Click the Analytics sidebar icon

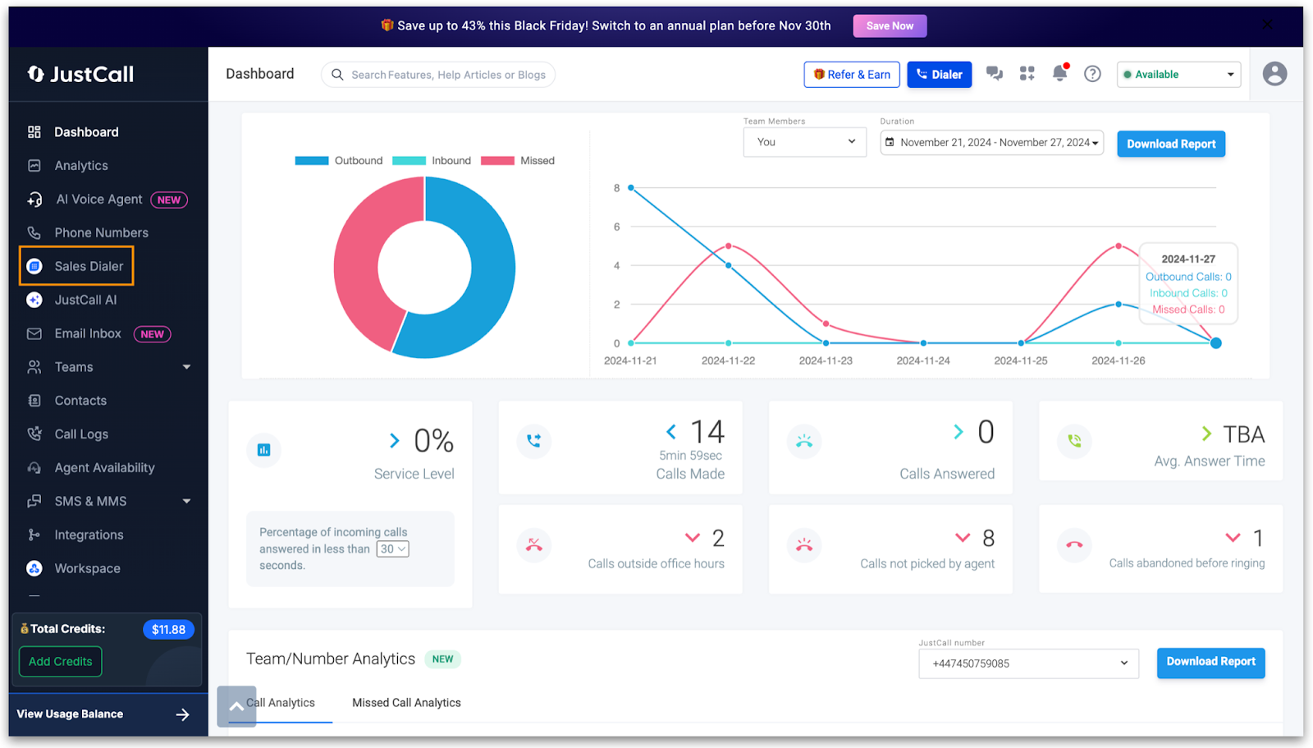(34, 166)
